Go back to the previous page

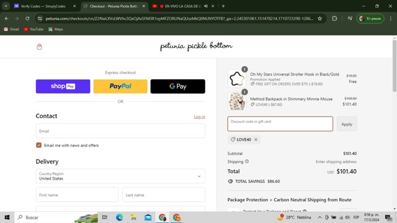point(7,19)
